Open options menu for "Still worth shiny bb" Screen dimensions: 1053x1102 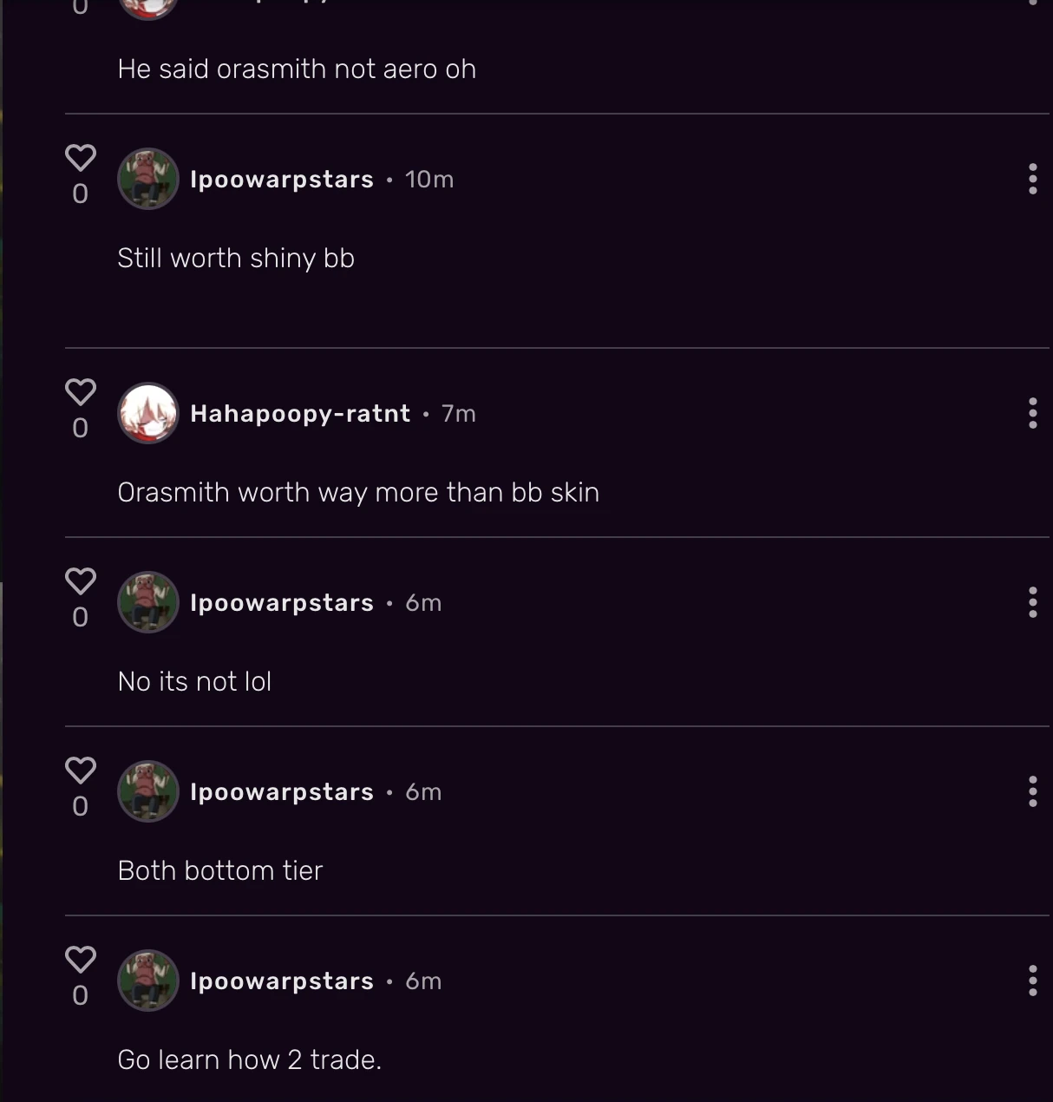[1032, 179]
